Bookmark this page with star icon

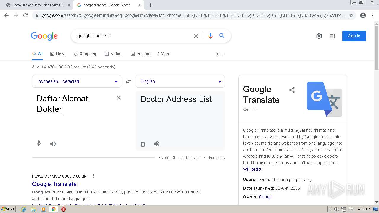(x=351, y=15)
